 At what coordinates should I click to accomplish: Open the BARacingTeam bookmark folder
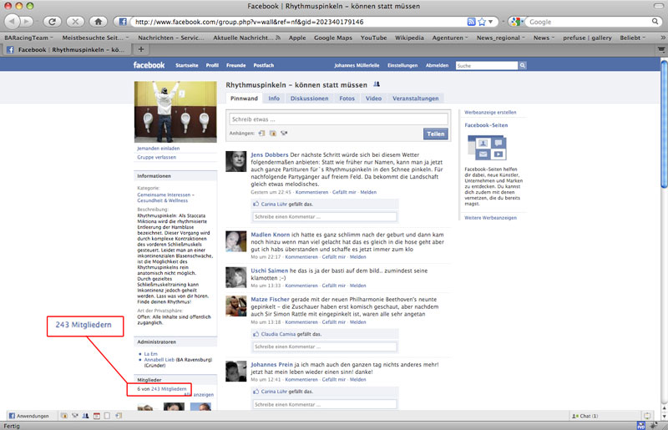[x=28, y=38]
